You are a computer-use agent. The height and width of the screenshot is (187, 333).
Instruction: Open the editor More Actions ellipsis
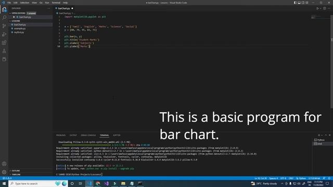point(329,8)
